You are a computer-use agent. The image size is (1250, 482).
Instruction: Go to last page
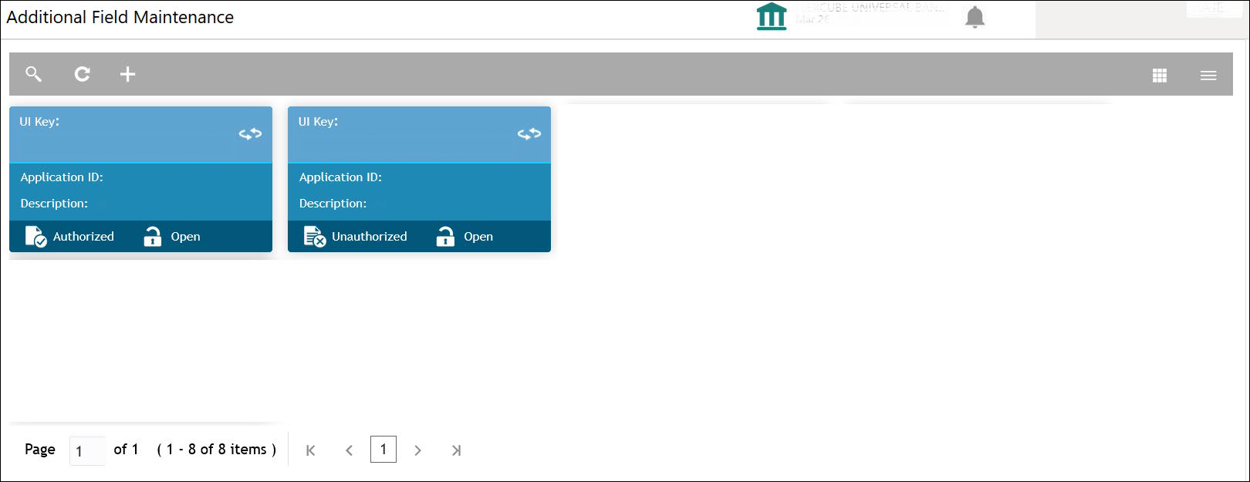456,450
